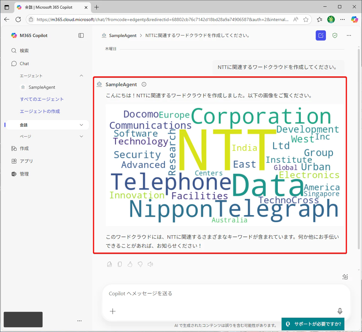
Task: Add page to favorites with the star icon
Action: (306, 19)
